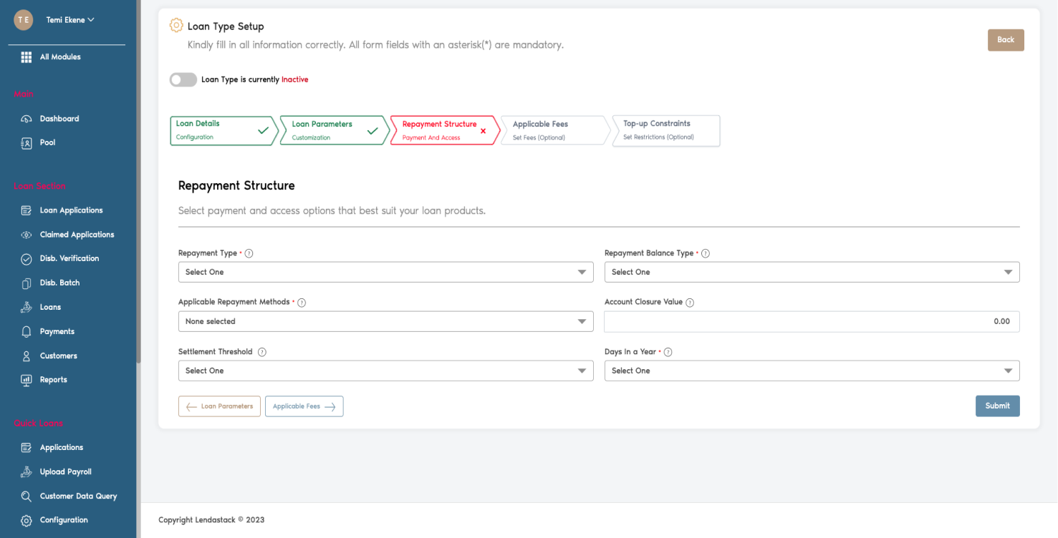Submit the Repayment Structure form
This screenshot has height=538, width=1058.
click(x=997, y=406)
